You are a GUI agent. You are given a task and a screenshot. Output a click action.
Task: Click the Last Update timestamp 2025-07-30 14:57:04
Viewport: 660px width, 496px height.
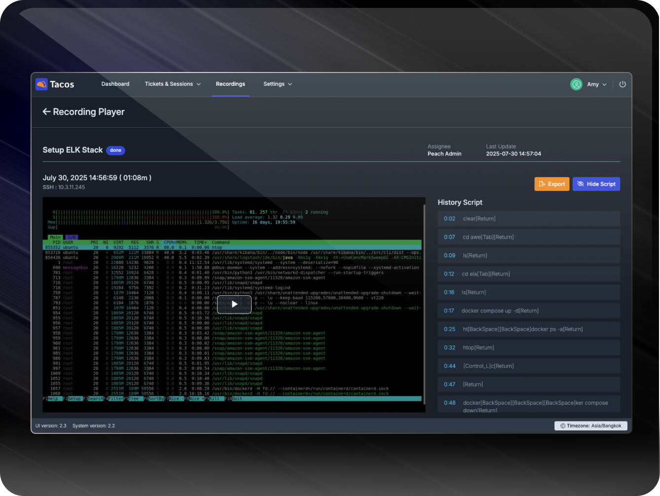[x=513, y=154]
